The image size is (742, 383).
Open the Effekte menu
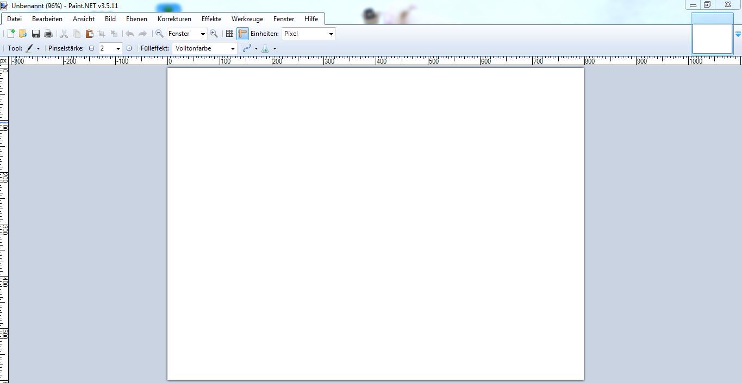[211, 19]
